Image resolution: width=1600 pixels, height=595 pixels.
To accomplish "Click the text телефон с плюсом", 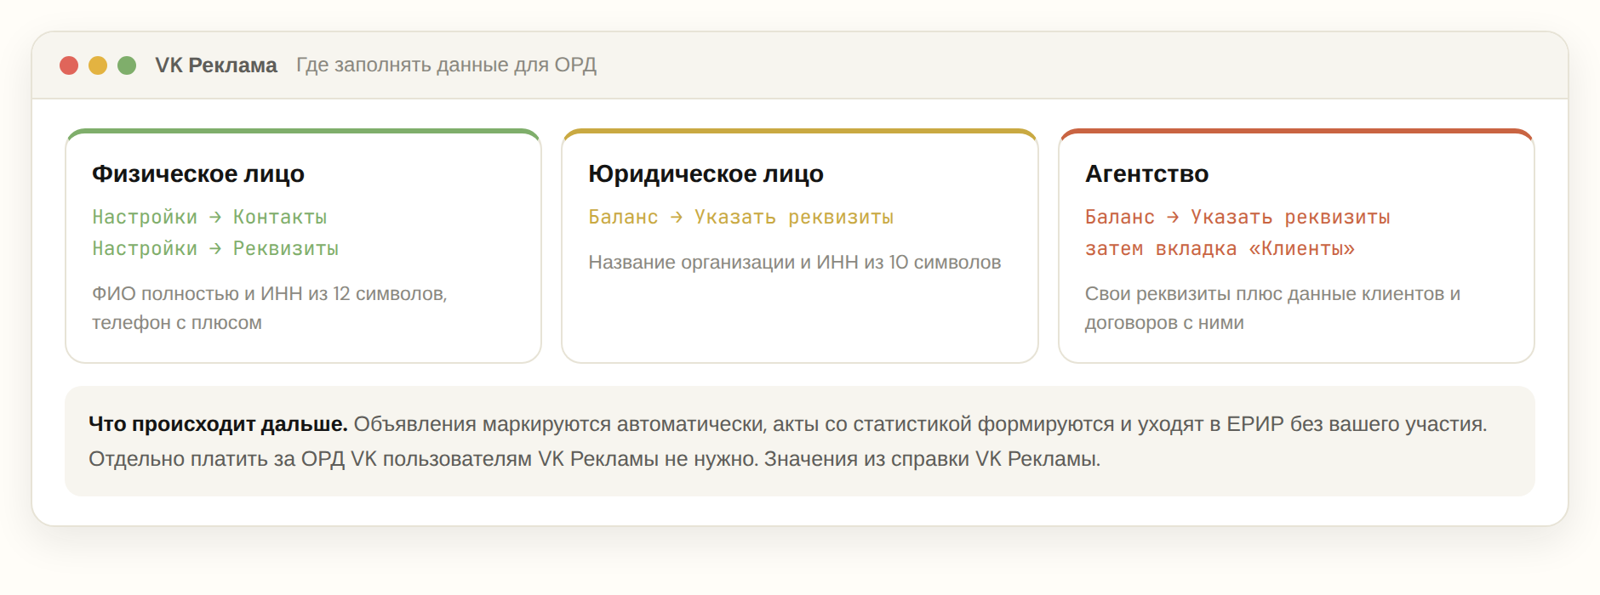I will (177, 323).
